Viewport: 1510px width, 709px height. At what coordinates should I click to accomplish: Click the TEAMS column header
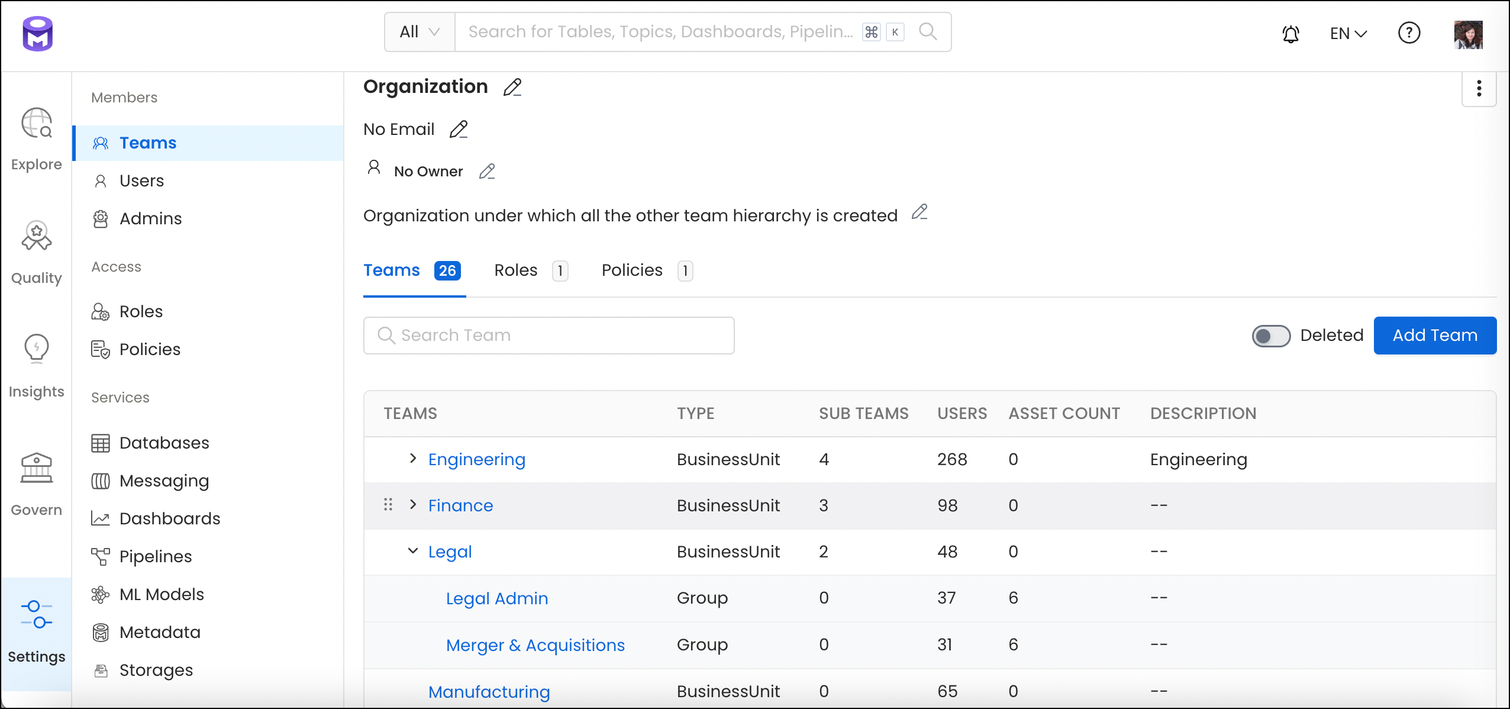point(410,413)
